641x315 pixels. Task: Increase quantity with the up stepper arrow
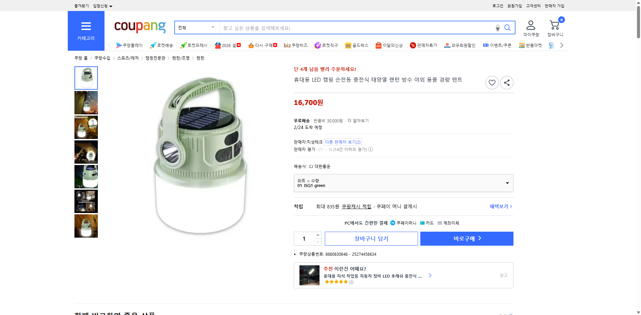[x=317, y=235]
